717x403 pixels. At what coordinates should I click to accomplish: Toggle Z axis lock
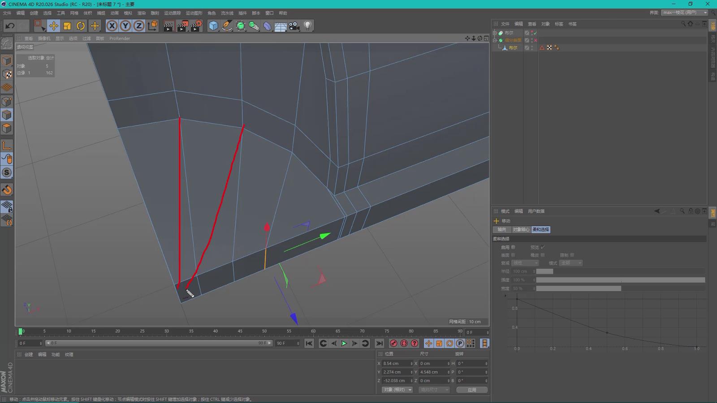point(139,26)
